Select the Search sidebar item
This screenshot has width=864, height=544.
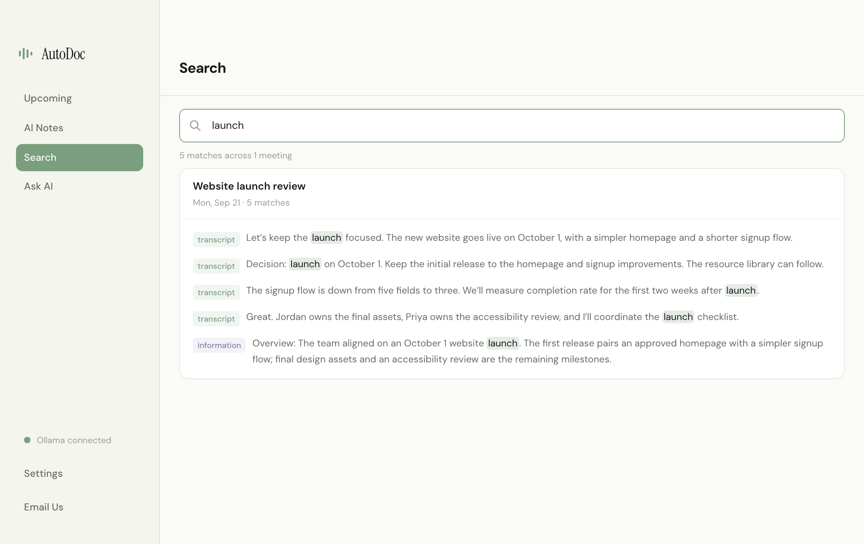[x=80, y=158]
